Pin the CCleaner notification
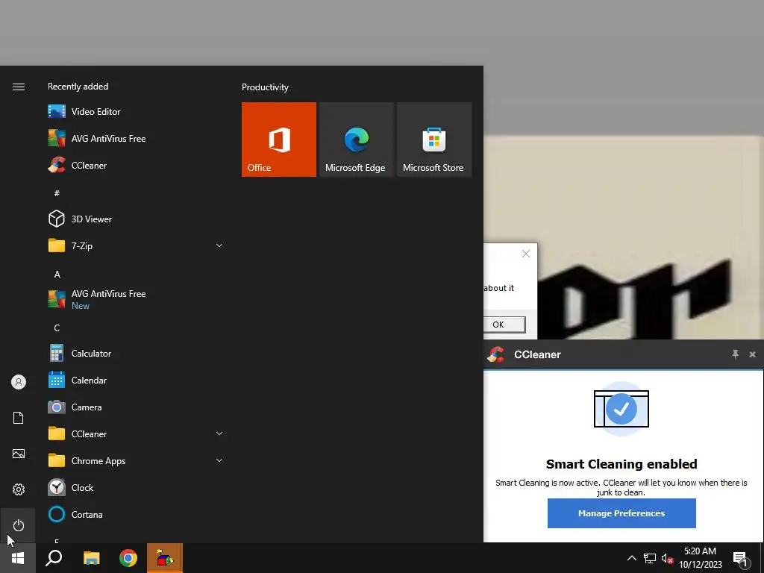Image resolution: width=764 pixels, height=573 pixels. (735, 354)
